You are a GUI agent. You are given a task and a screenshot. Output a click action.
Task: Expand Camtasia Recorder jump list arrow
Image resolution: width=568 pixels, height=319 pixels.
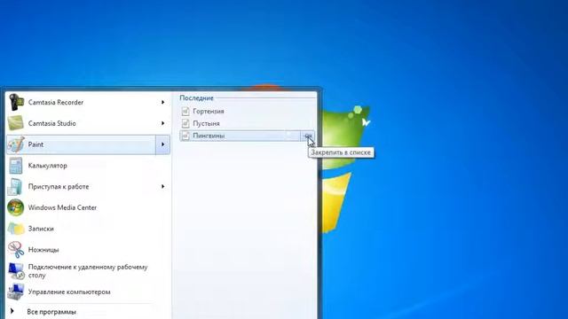coord(162,103)
